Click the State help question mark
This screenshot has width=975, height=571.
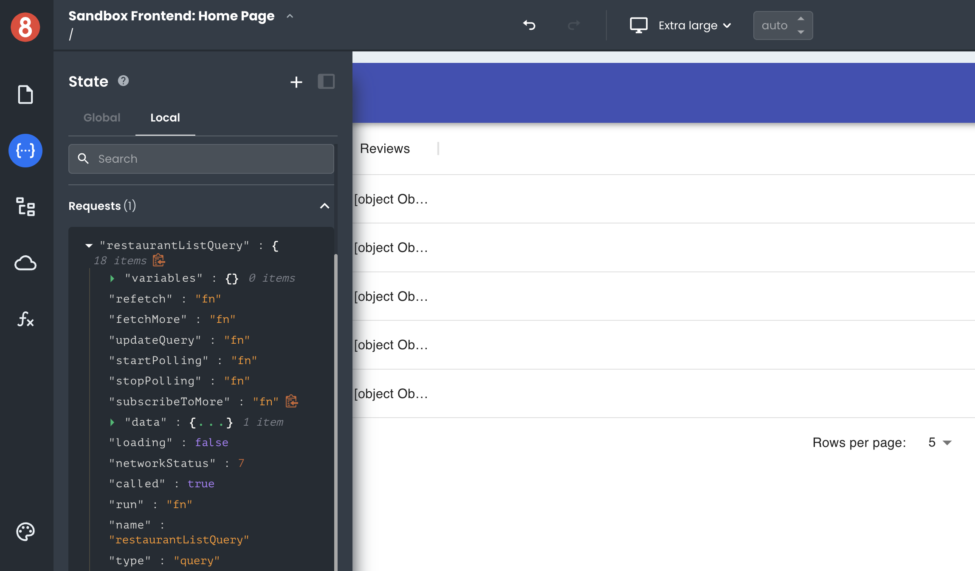click(x=123, y=81)
